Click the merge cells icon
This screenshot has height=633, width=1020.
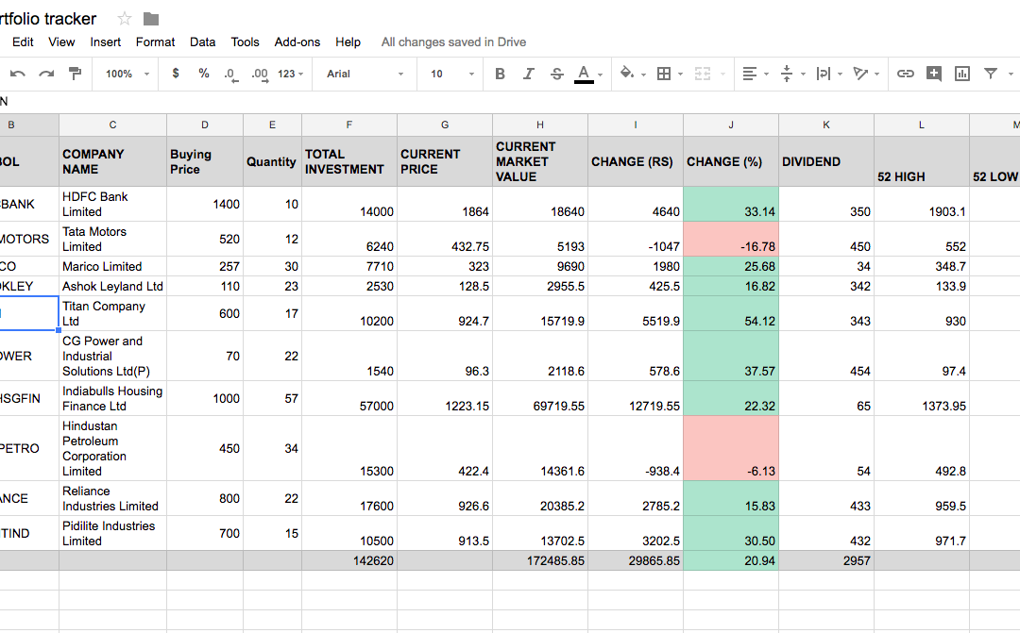(703, 75)
